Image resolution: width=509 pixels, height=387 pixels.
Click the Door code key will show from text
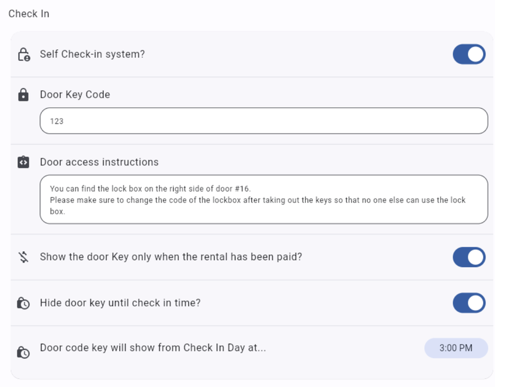153,348
